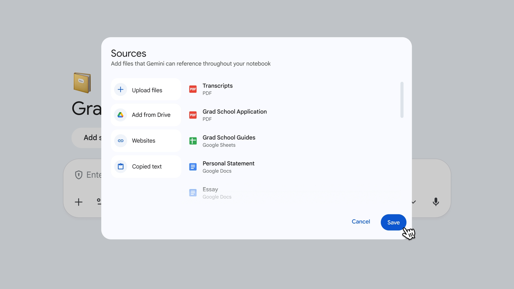Click the source list scrollbar
The height and width of the screenshot is (289, 514).
click(x=402, y=100)
